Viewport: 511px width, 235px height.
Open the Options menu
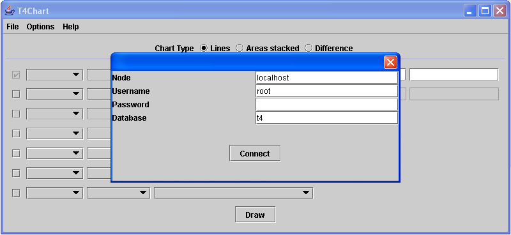click(x=40, y=27)
